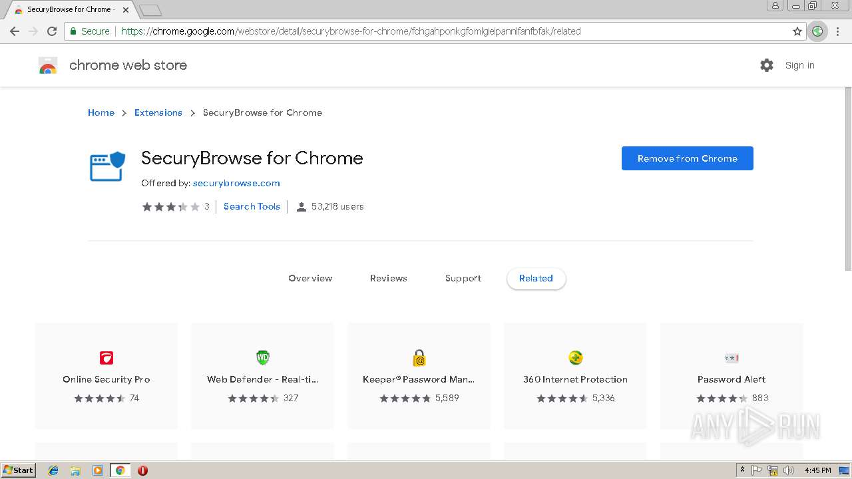Click the 5,589 ratings count
Viewport: 852px width, 479px height.
(447, 399)
